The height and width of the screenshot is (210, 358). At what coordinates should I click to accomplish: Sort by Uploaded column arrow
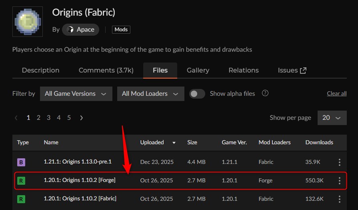click(x=174, y=142)
